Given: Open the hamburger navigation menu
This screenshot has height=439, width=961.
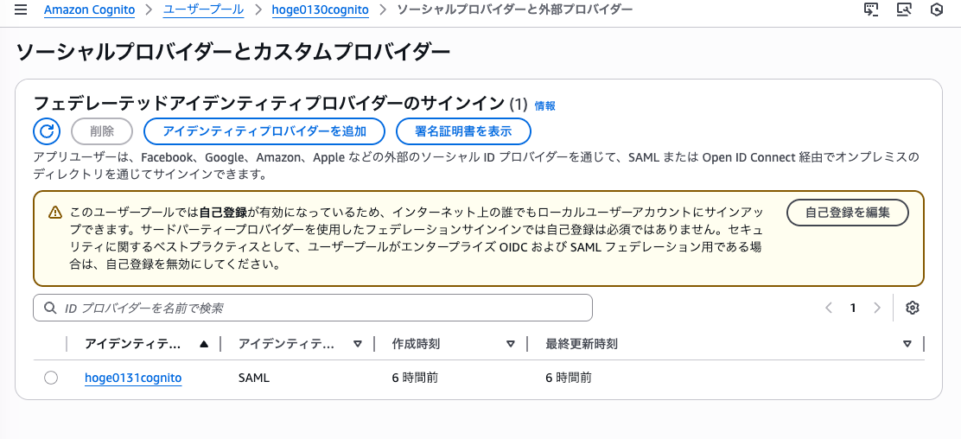Looking at the screenshot, I should pos(21,10).
